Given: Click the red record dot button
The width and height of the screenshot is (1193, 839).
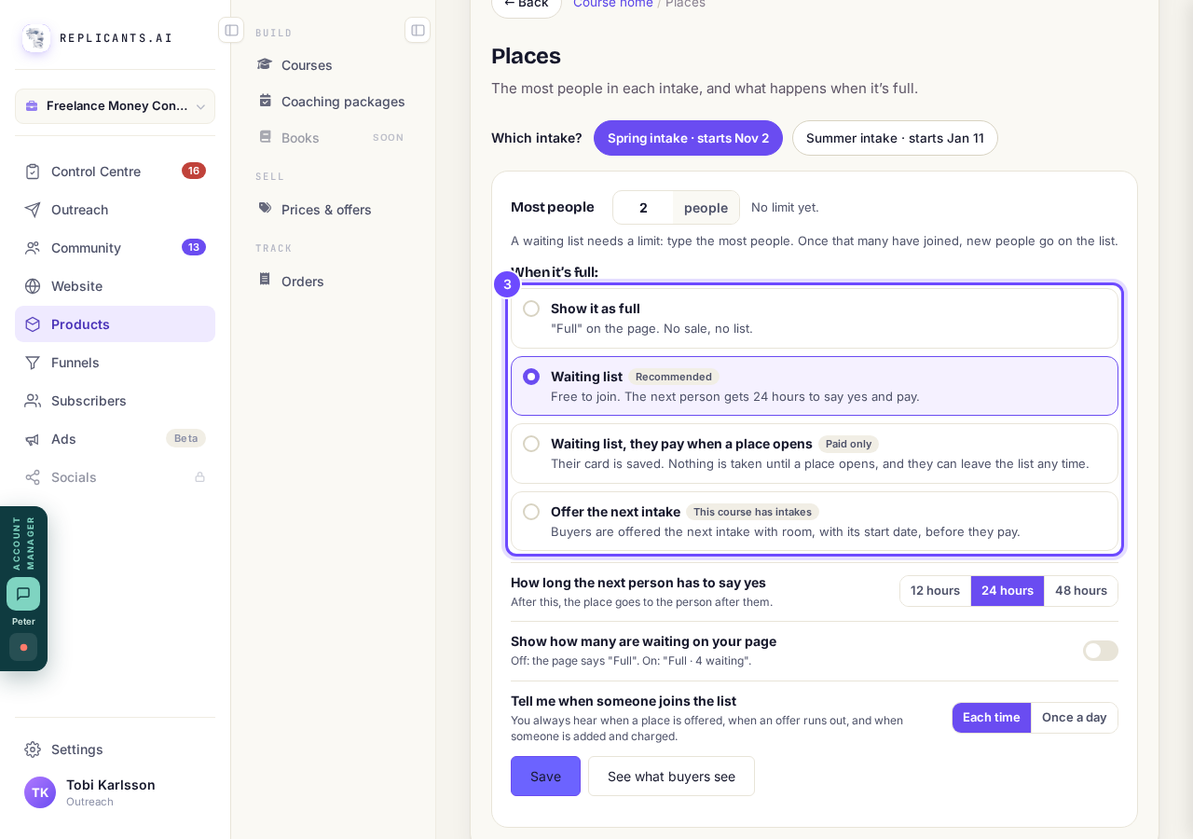Looking at the screenshot, I should 23,647.
